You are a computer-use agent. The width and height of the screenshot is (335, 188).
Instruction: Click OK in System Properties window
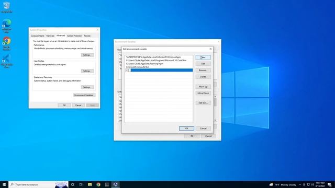(x=64, y=105)
